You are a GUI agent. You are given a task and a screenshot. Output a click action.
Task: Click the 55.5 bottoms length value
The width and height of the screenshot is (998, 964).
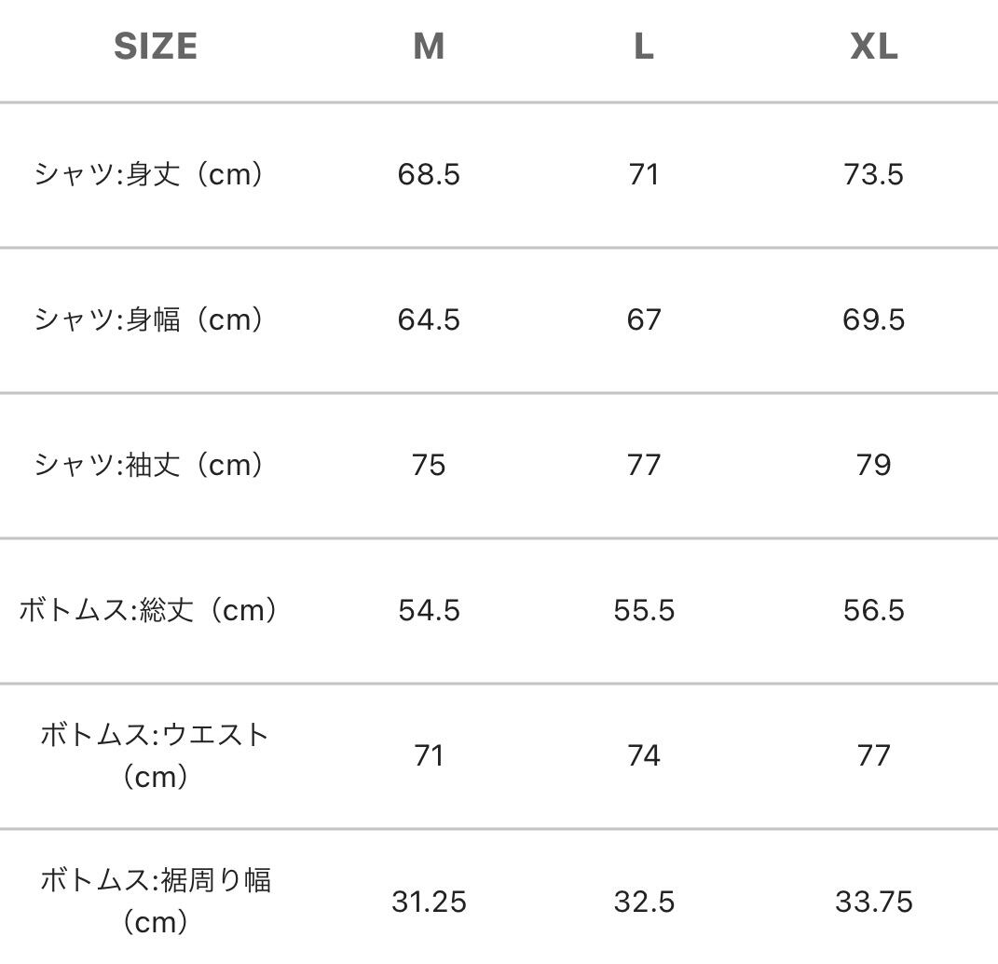click(643, 611)
